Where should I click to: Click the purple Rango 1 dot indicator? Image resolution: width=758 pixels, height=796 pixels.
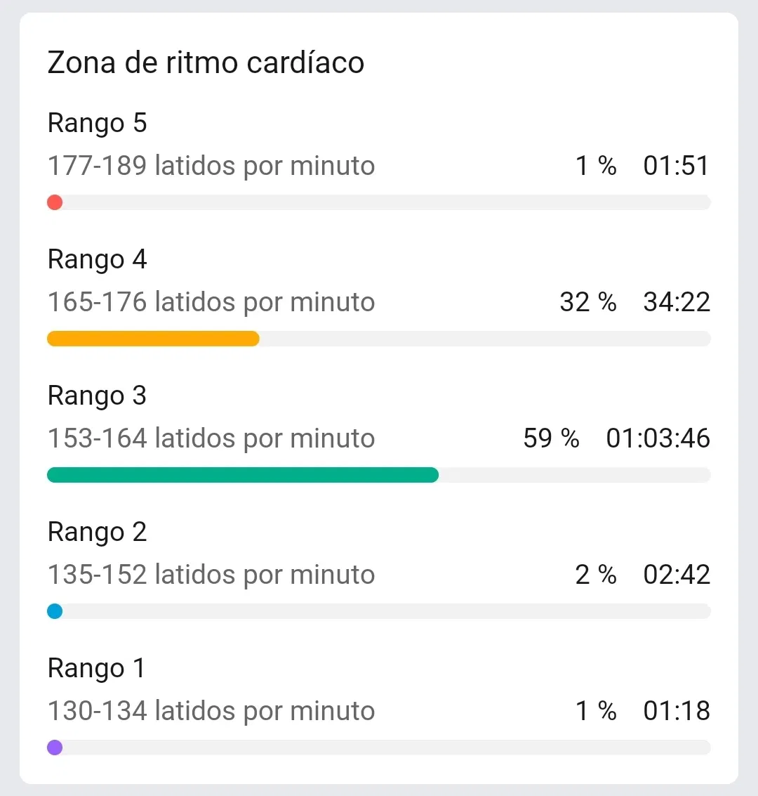coord(55,748)
